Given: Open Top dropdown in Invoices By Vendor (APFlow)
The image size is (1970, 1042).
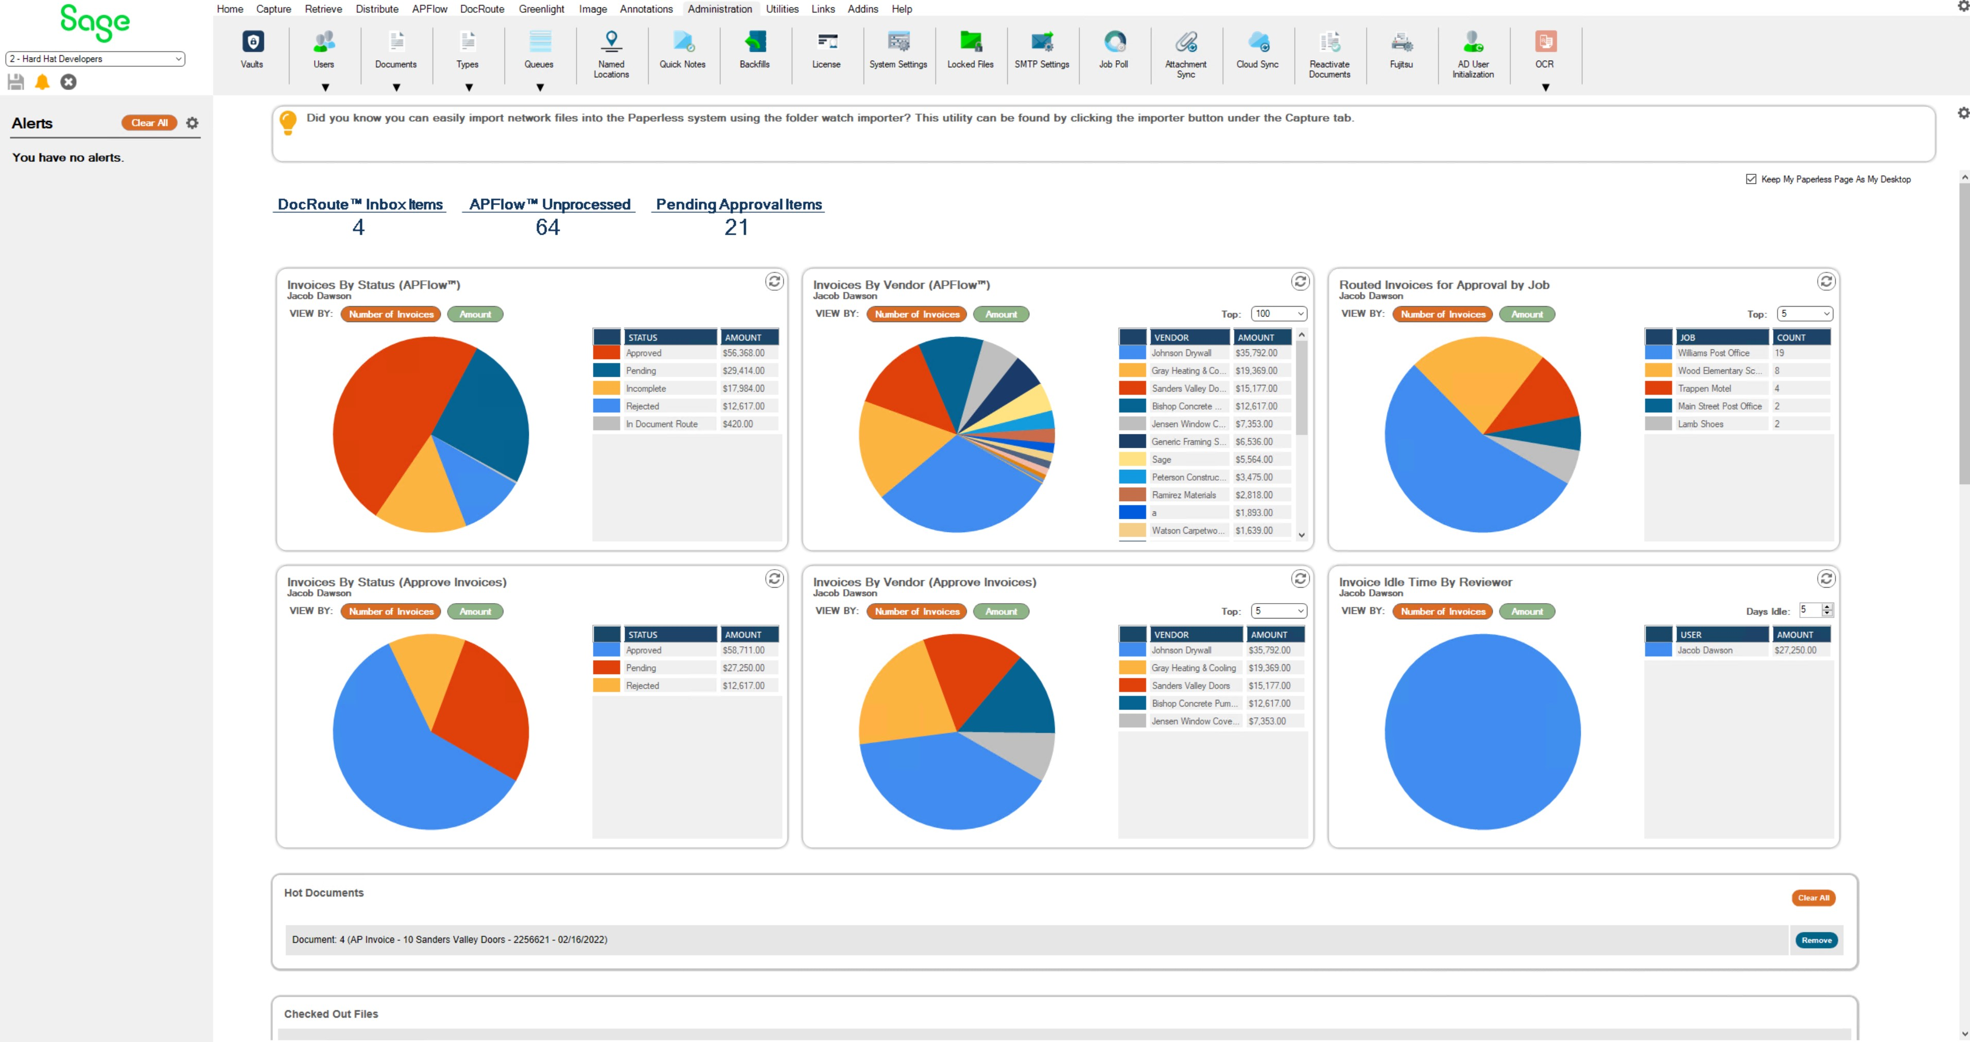Looking at the screenshot, I should pos(1278,313).
